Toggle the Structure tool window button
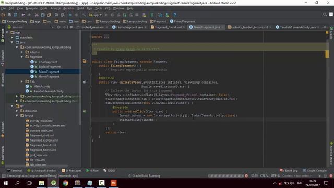Screen dimensions: 334x188 (3, 58)
